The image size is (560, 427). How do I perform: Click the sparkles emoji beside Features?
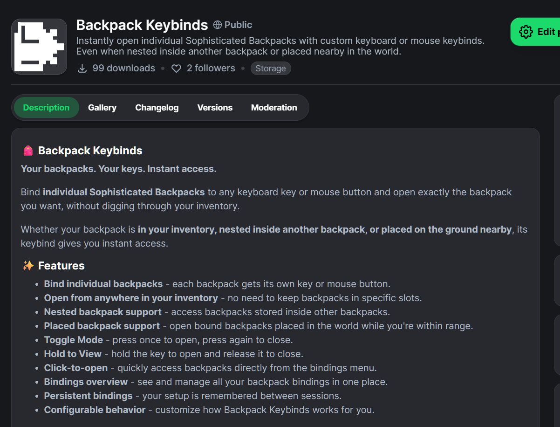click(28, 266)
